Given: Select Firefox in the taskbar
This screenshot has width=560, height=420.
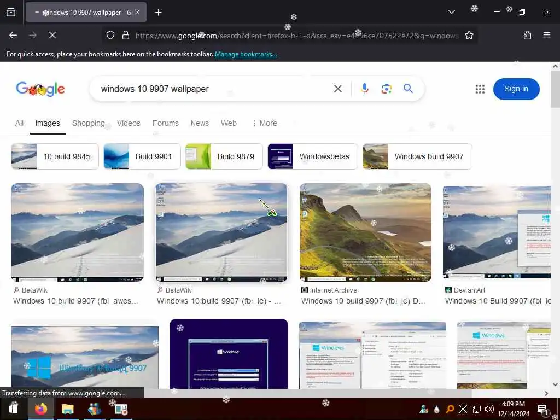Looking at the screenshot, I should [41, 409].
